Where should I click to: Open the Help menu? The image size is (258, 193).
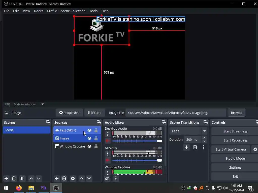[x=105, y=11]
